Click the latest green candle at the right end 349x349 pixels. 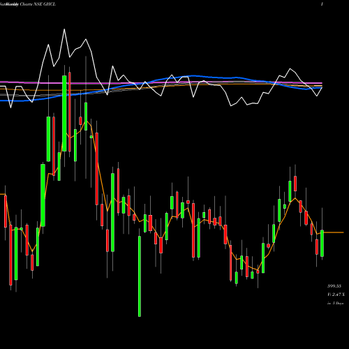pyautogui.click(x=322, y=244)
